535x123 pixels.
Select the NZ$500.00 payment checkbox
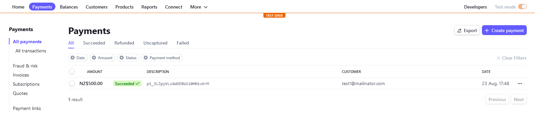pyautogui.click(x=72, y=83)
